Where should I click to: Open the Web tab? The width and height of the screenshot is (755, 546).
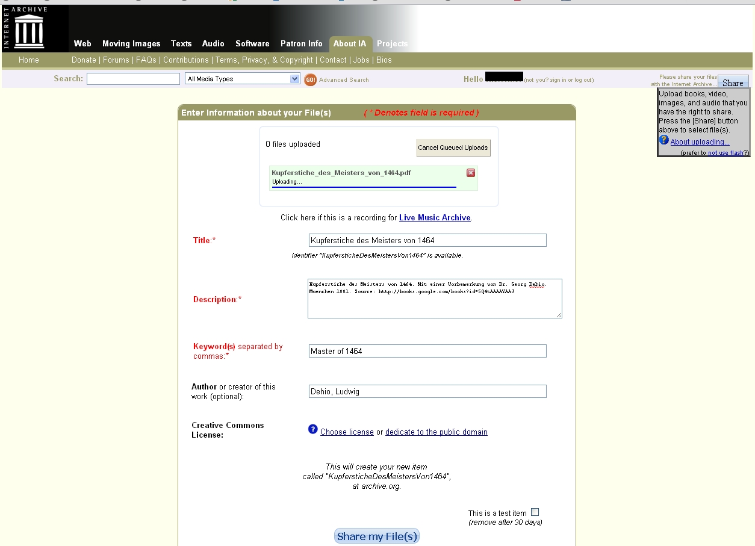point(82,43)
